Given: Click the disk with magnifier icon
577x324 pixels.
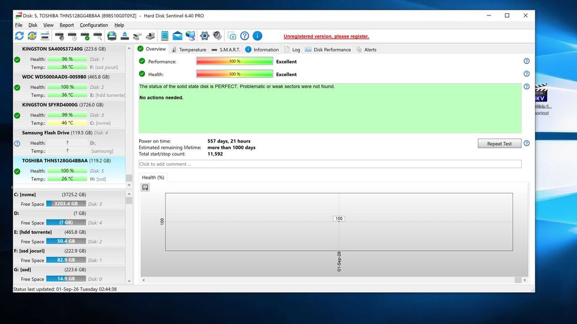Looking at the screenshot, I should 98,36.
